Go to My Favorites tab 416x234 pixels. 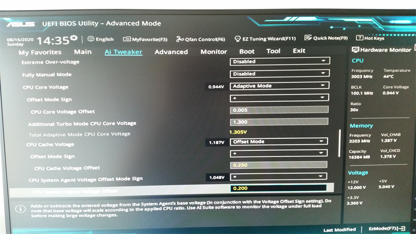point(40,53)
